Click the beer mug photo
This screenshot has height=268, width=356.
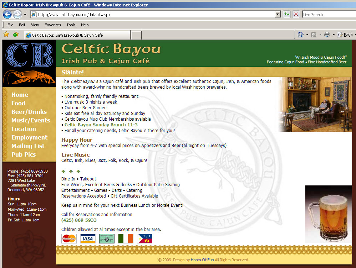(329, 214)
